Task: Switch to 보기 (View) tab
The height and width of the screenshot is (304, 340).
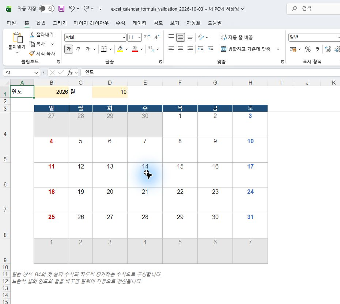Action: click(x=175, y=23)
